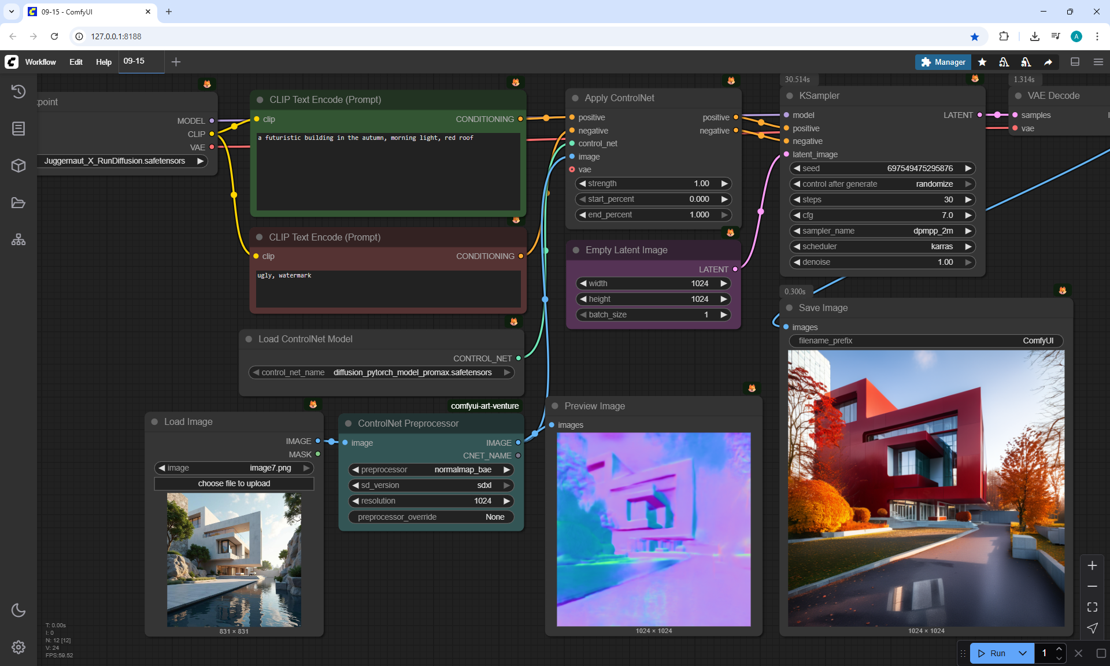This screenshot has height=666, width=1110.
Task: Toggle dark theme moon icon
Action: click(18, 610)
